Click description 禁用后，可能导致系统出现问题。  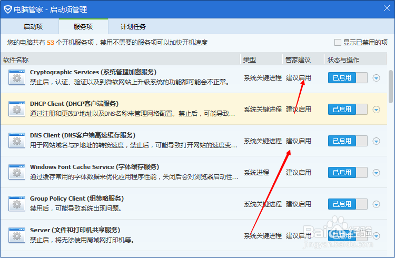[76, 208]
